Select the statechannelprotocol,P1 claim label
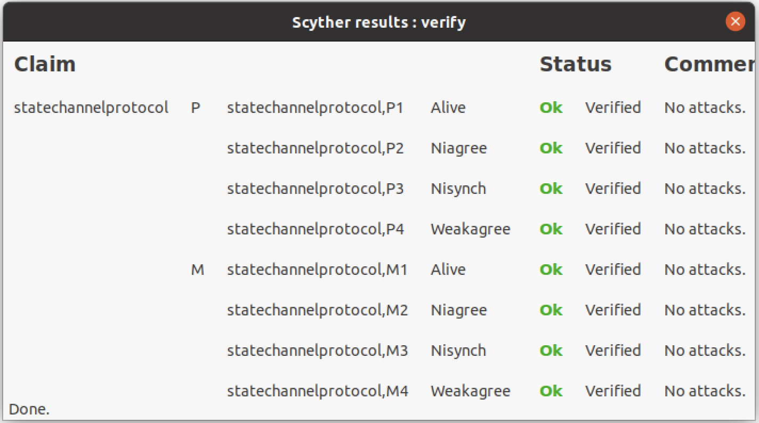Image resolution: width=759 pixels, height=423 pixels. coord(315,108)
